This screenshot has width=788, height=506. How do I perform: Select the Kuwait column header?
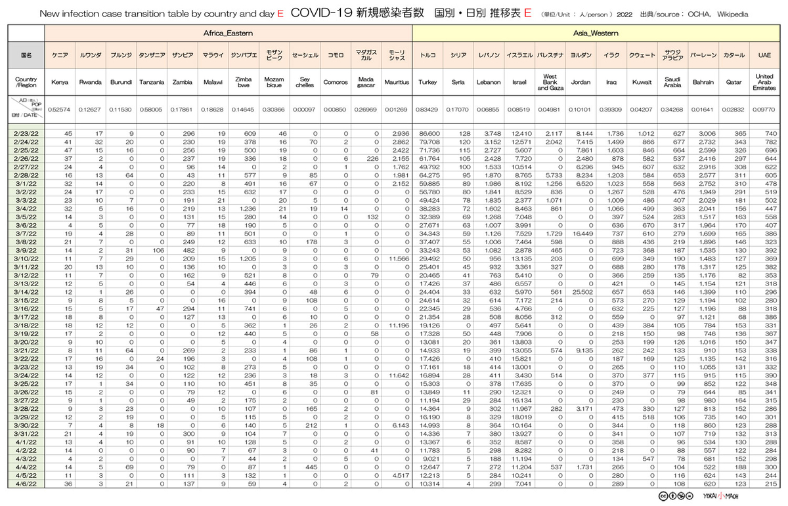[x=642, y=83]
